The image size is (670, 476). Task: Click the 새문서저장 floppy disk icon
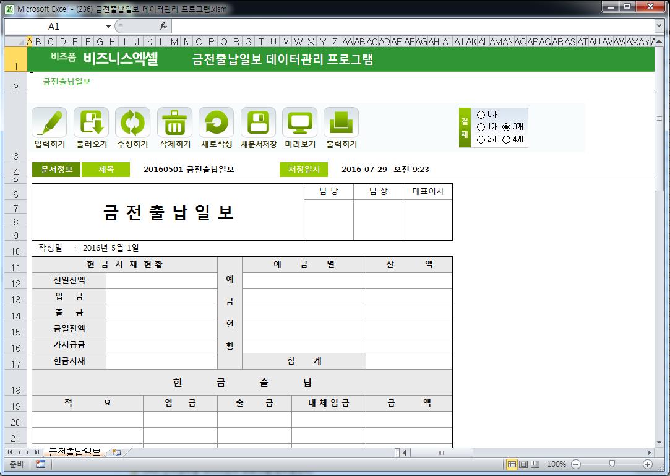click(x=258, y=123)
